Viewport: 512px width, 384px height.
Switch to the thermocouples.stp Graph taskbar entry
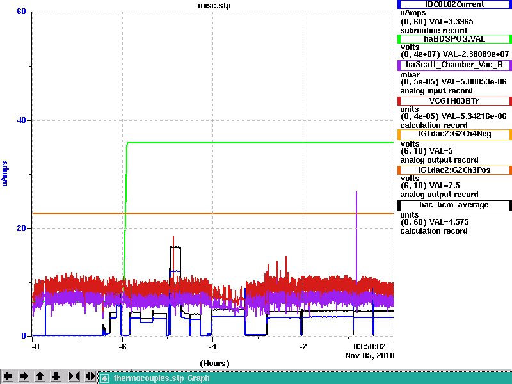(305, 378)
